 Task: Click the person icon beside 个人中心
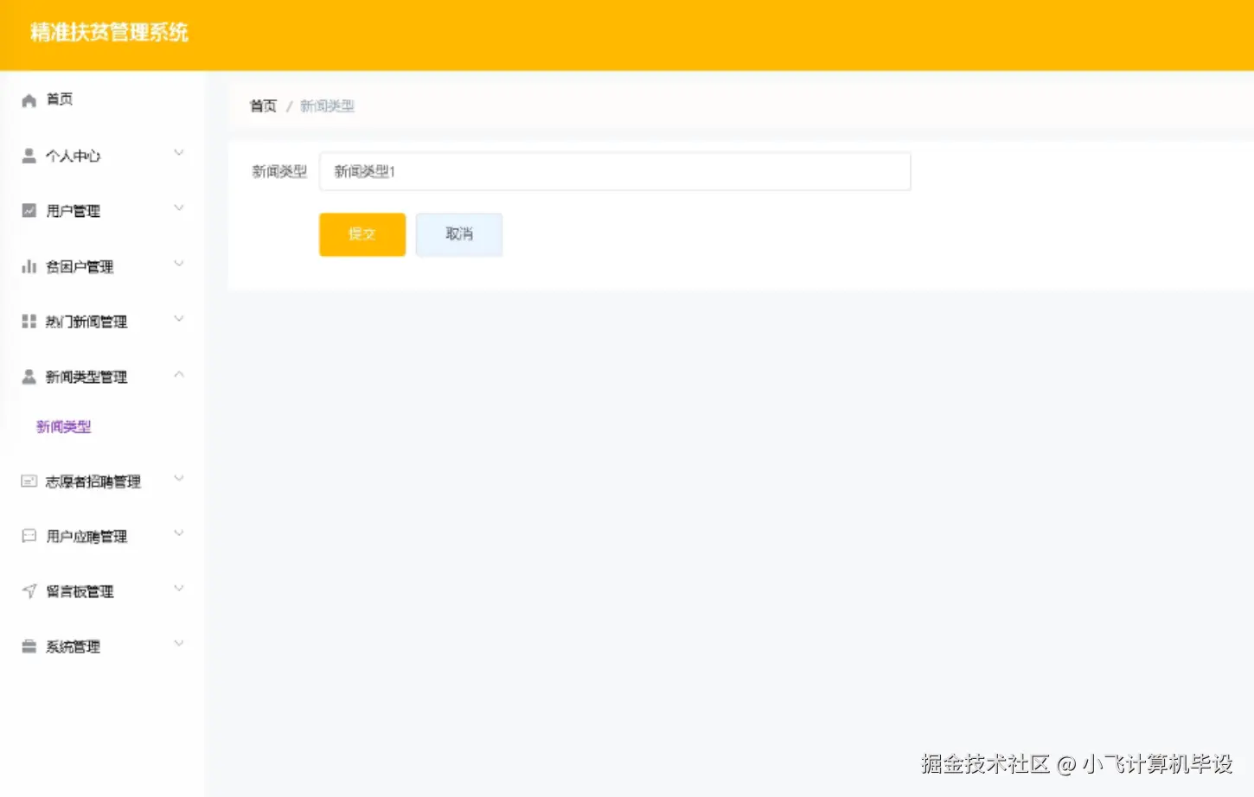point(29,156)
